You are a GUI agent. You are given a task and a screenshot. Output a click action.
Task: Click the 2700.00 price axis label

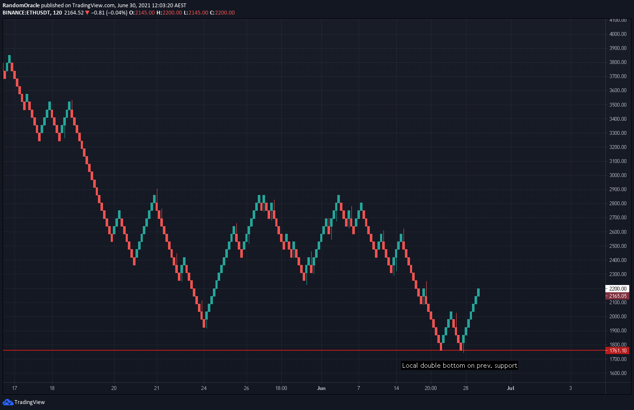618,218
